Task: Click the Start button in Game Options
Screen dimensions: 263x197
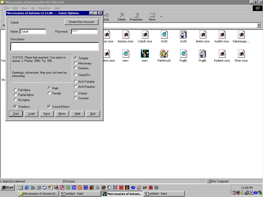Action: pyautogui.click(x=16, y=114)
